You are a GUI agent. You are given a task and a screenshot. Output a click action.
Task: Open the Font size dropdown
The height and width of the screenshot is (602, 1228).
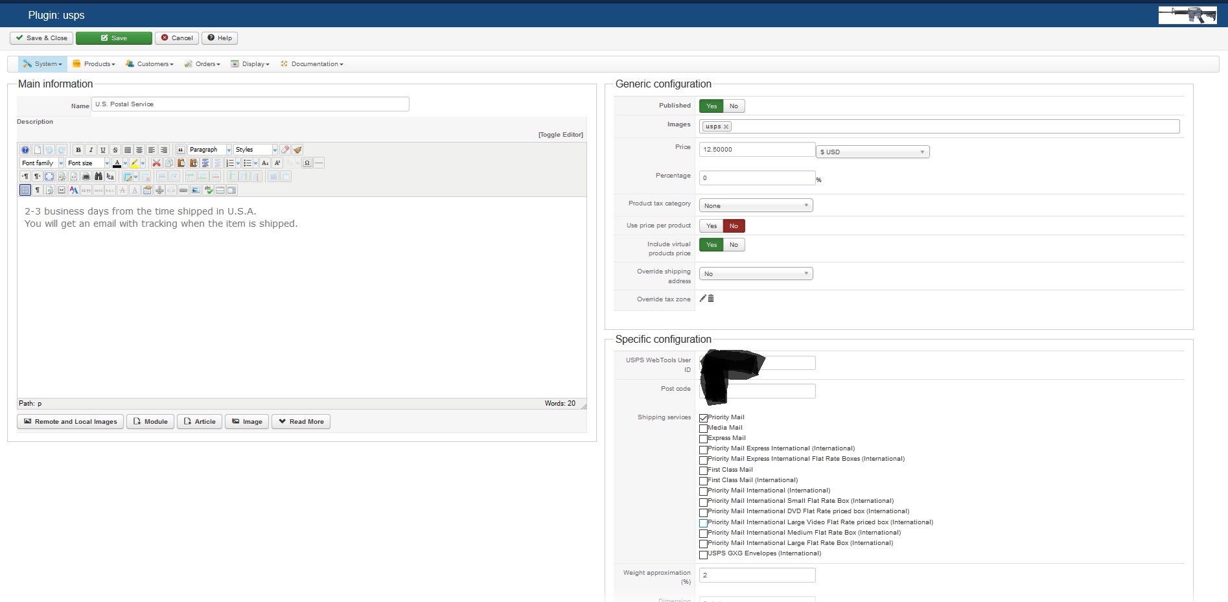(x=88, y=163)
